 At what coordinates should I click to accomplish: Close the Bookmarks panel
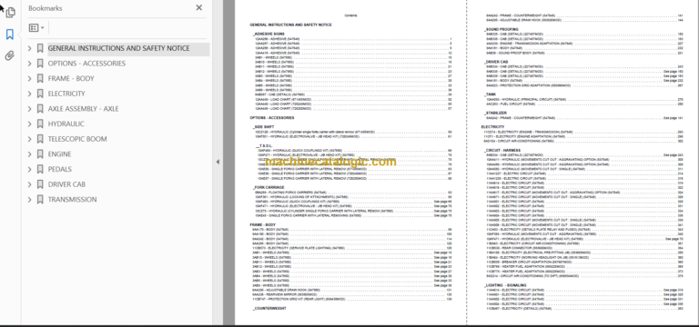pos(198,7)
